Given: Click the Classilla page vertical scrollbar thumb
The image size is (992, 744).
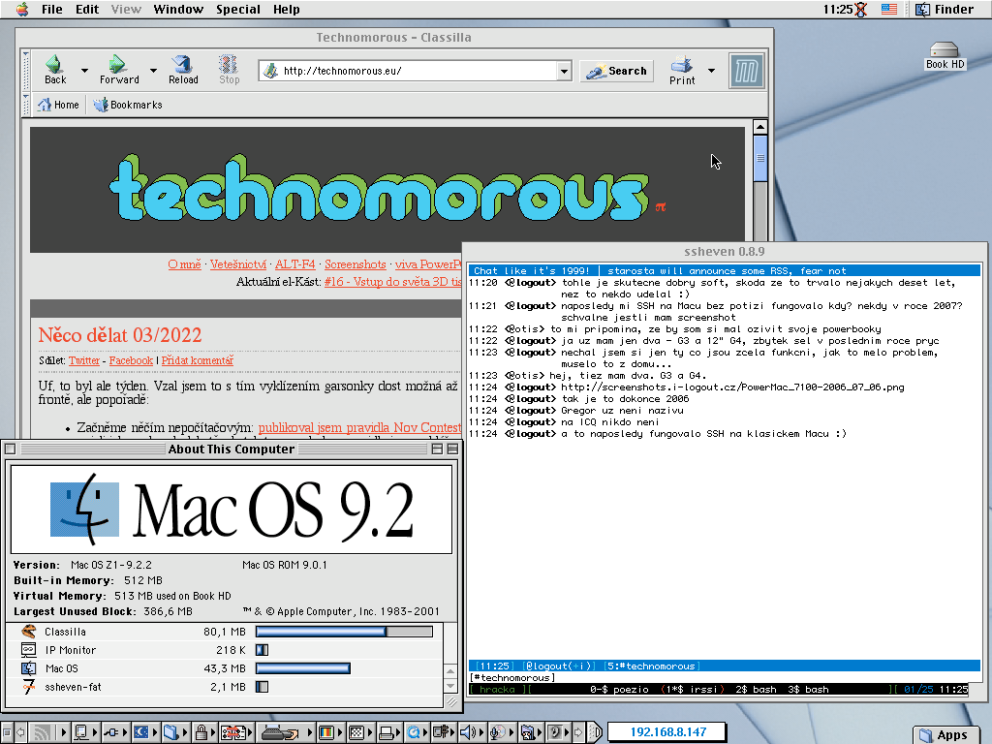Looking at the screenshot, I should tap(760, 160).
